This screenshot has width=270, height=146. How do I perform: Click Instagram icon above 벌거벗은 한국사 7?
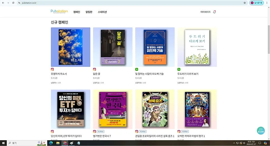94,131
